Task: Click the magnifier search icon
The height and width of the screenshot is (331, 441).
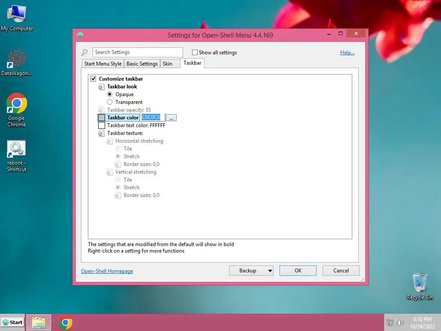Action: tap(84, 52)
